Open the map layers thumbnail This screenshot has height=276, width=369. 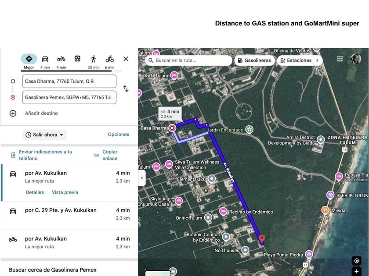click(x=158, y=273)
